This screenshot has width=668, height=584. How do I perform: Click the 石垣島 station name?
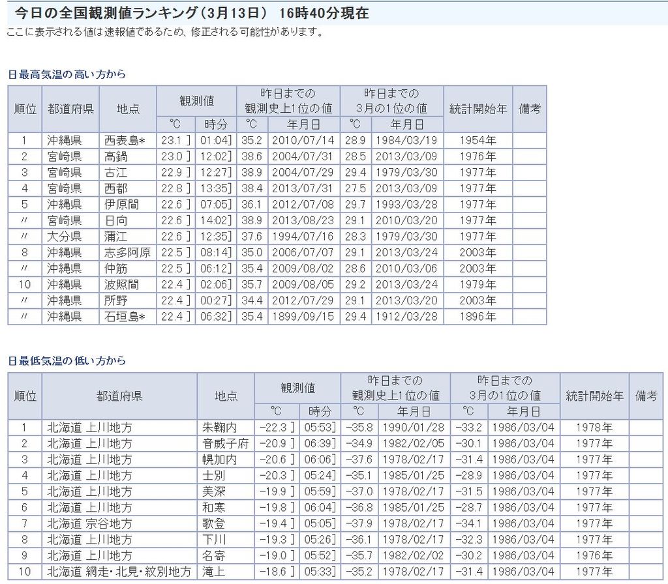pyautogui.click(x=121, y=317)
